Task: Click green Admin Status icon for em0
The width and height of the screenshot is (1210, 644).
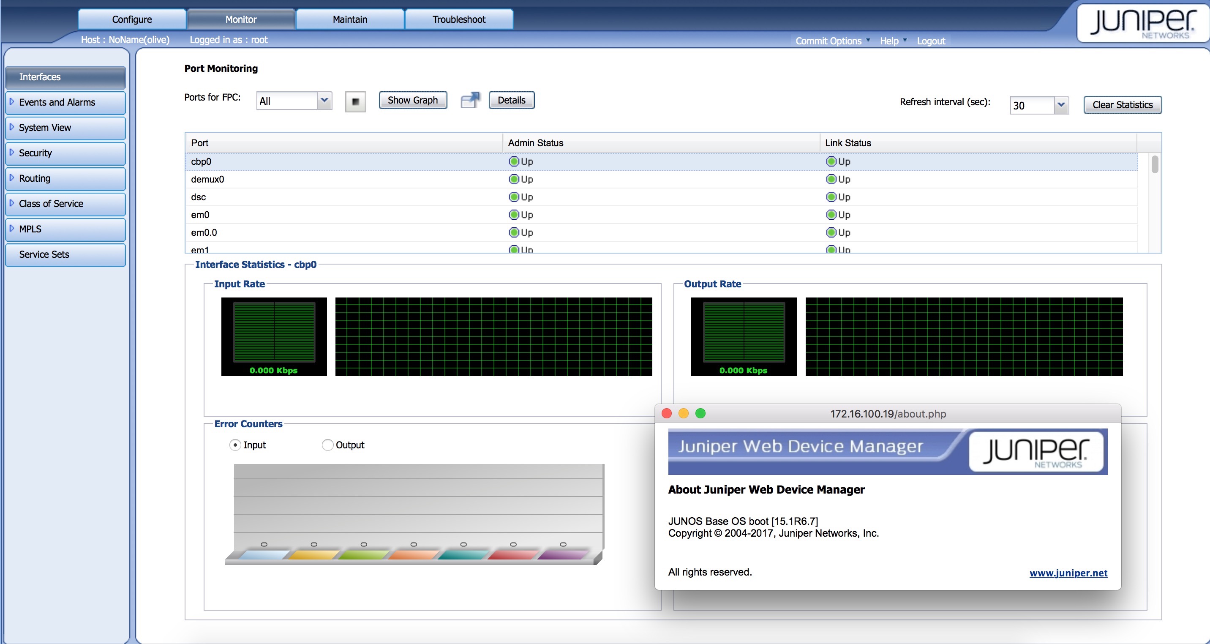Action: [514, 215]
